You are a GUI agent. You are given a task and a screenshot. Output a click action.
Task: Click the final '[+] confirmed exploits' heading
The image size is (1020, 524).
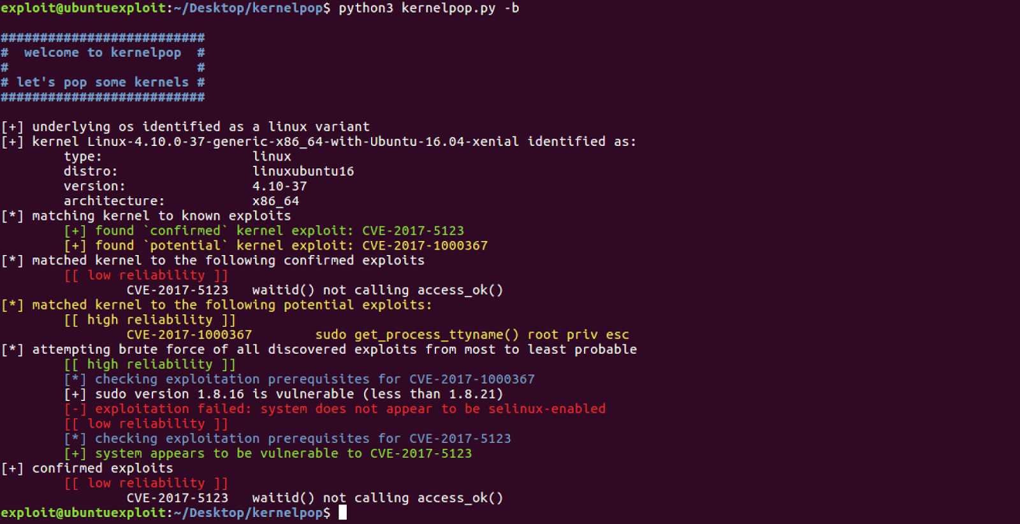click(87, 469)
